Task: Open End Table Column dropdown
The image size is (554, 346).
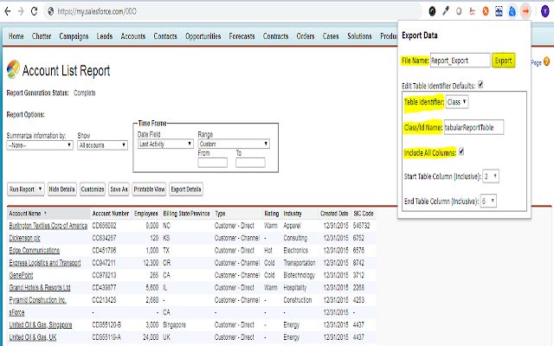Action: tap(488, 201)
